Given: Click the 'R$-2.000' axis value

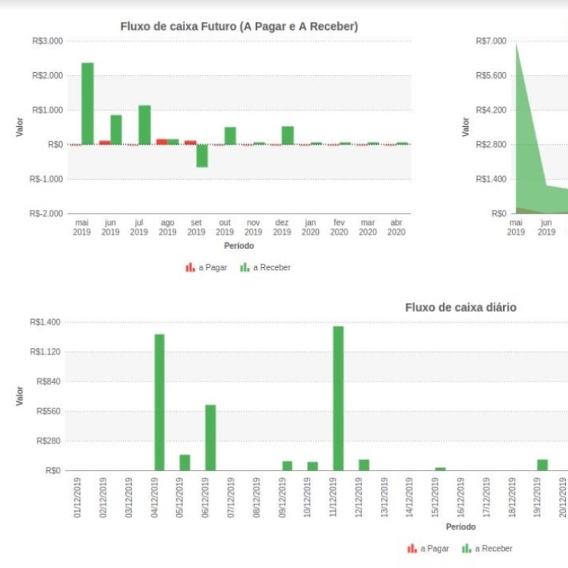Looking at the screenshot, I should click(x=46, y=213).
